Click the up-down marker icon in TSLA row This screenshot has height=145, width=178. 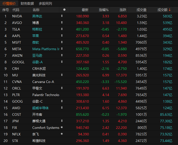coord(62,29)
